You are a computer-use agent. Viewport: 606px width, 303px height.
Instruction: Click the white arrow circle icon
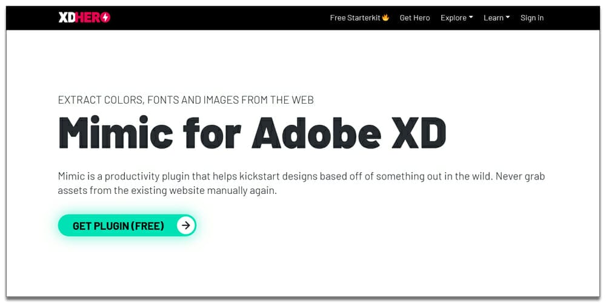pyautogui.click(x=186, y=225)
